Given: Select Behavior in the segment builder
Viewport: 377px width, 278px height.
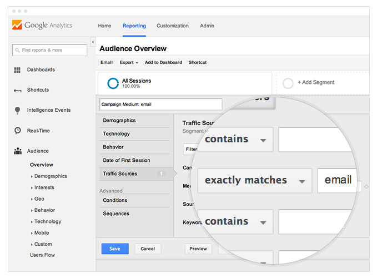Looking at the screenshot, I should (x=134, y=147).
